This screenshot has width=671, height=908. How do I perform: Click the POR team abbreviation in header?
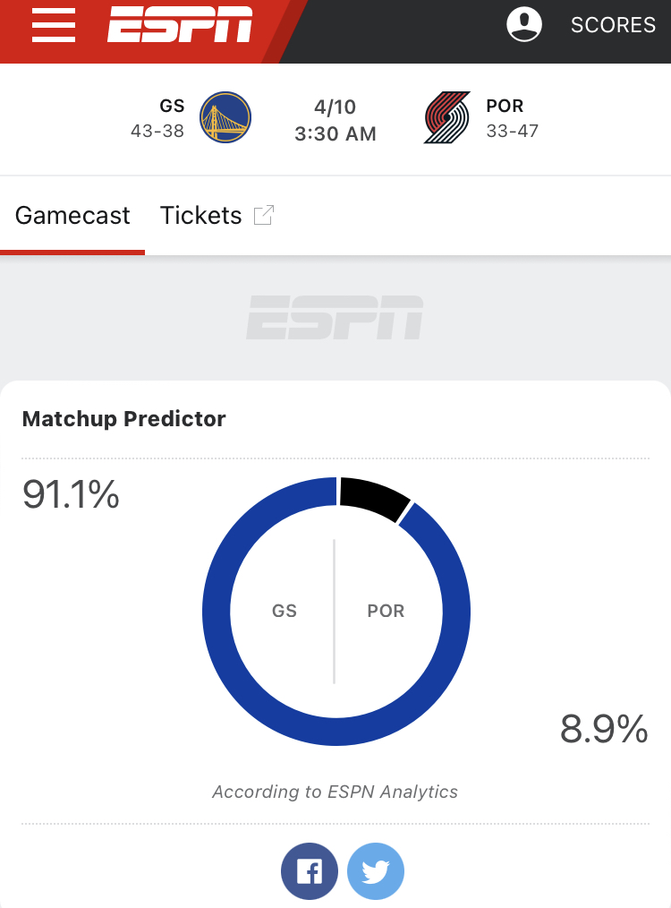point(505,106)
